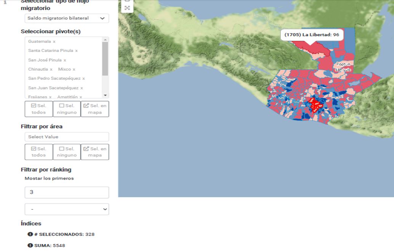Click the bright red highlighted Guatemala City area
The height and width of the screenshot is (252, 394).
pyautogui.click(x=316, y=104)
